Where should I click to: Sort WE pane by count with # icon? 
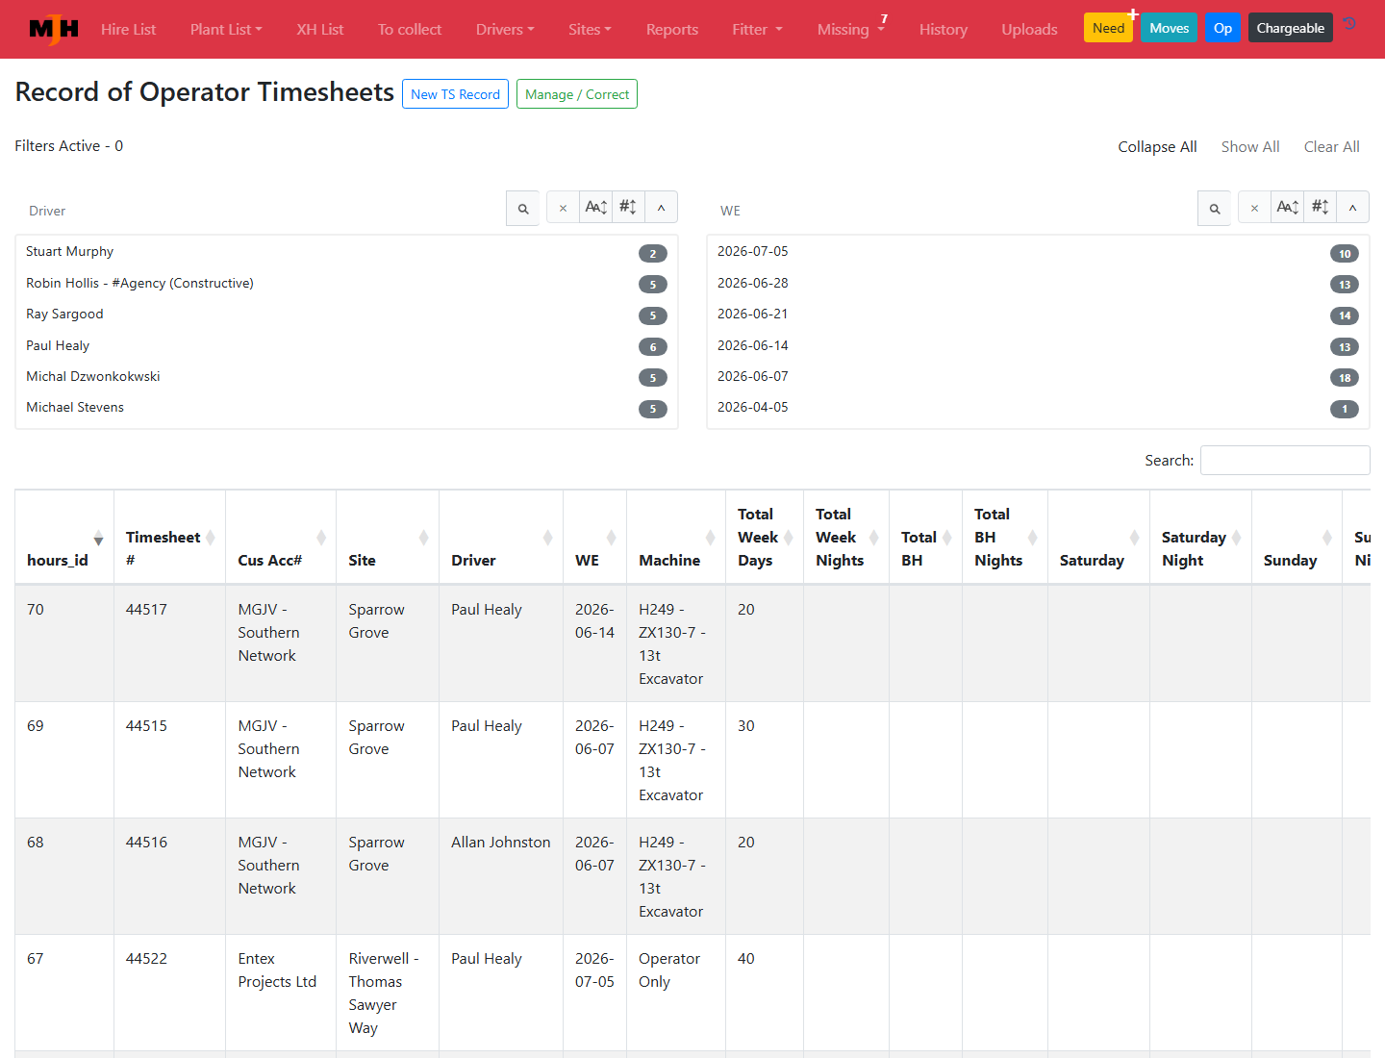click(1320, 208)
